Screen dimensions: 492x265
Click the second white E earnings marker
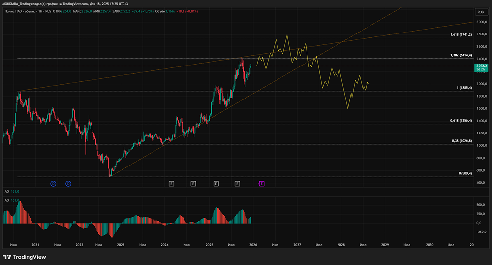193,184
